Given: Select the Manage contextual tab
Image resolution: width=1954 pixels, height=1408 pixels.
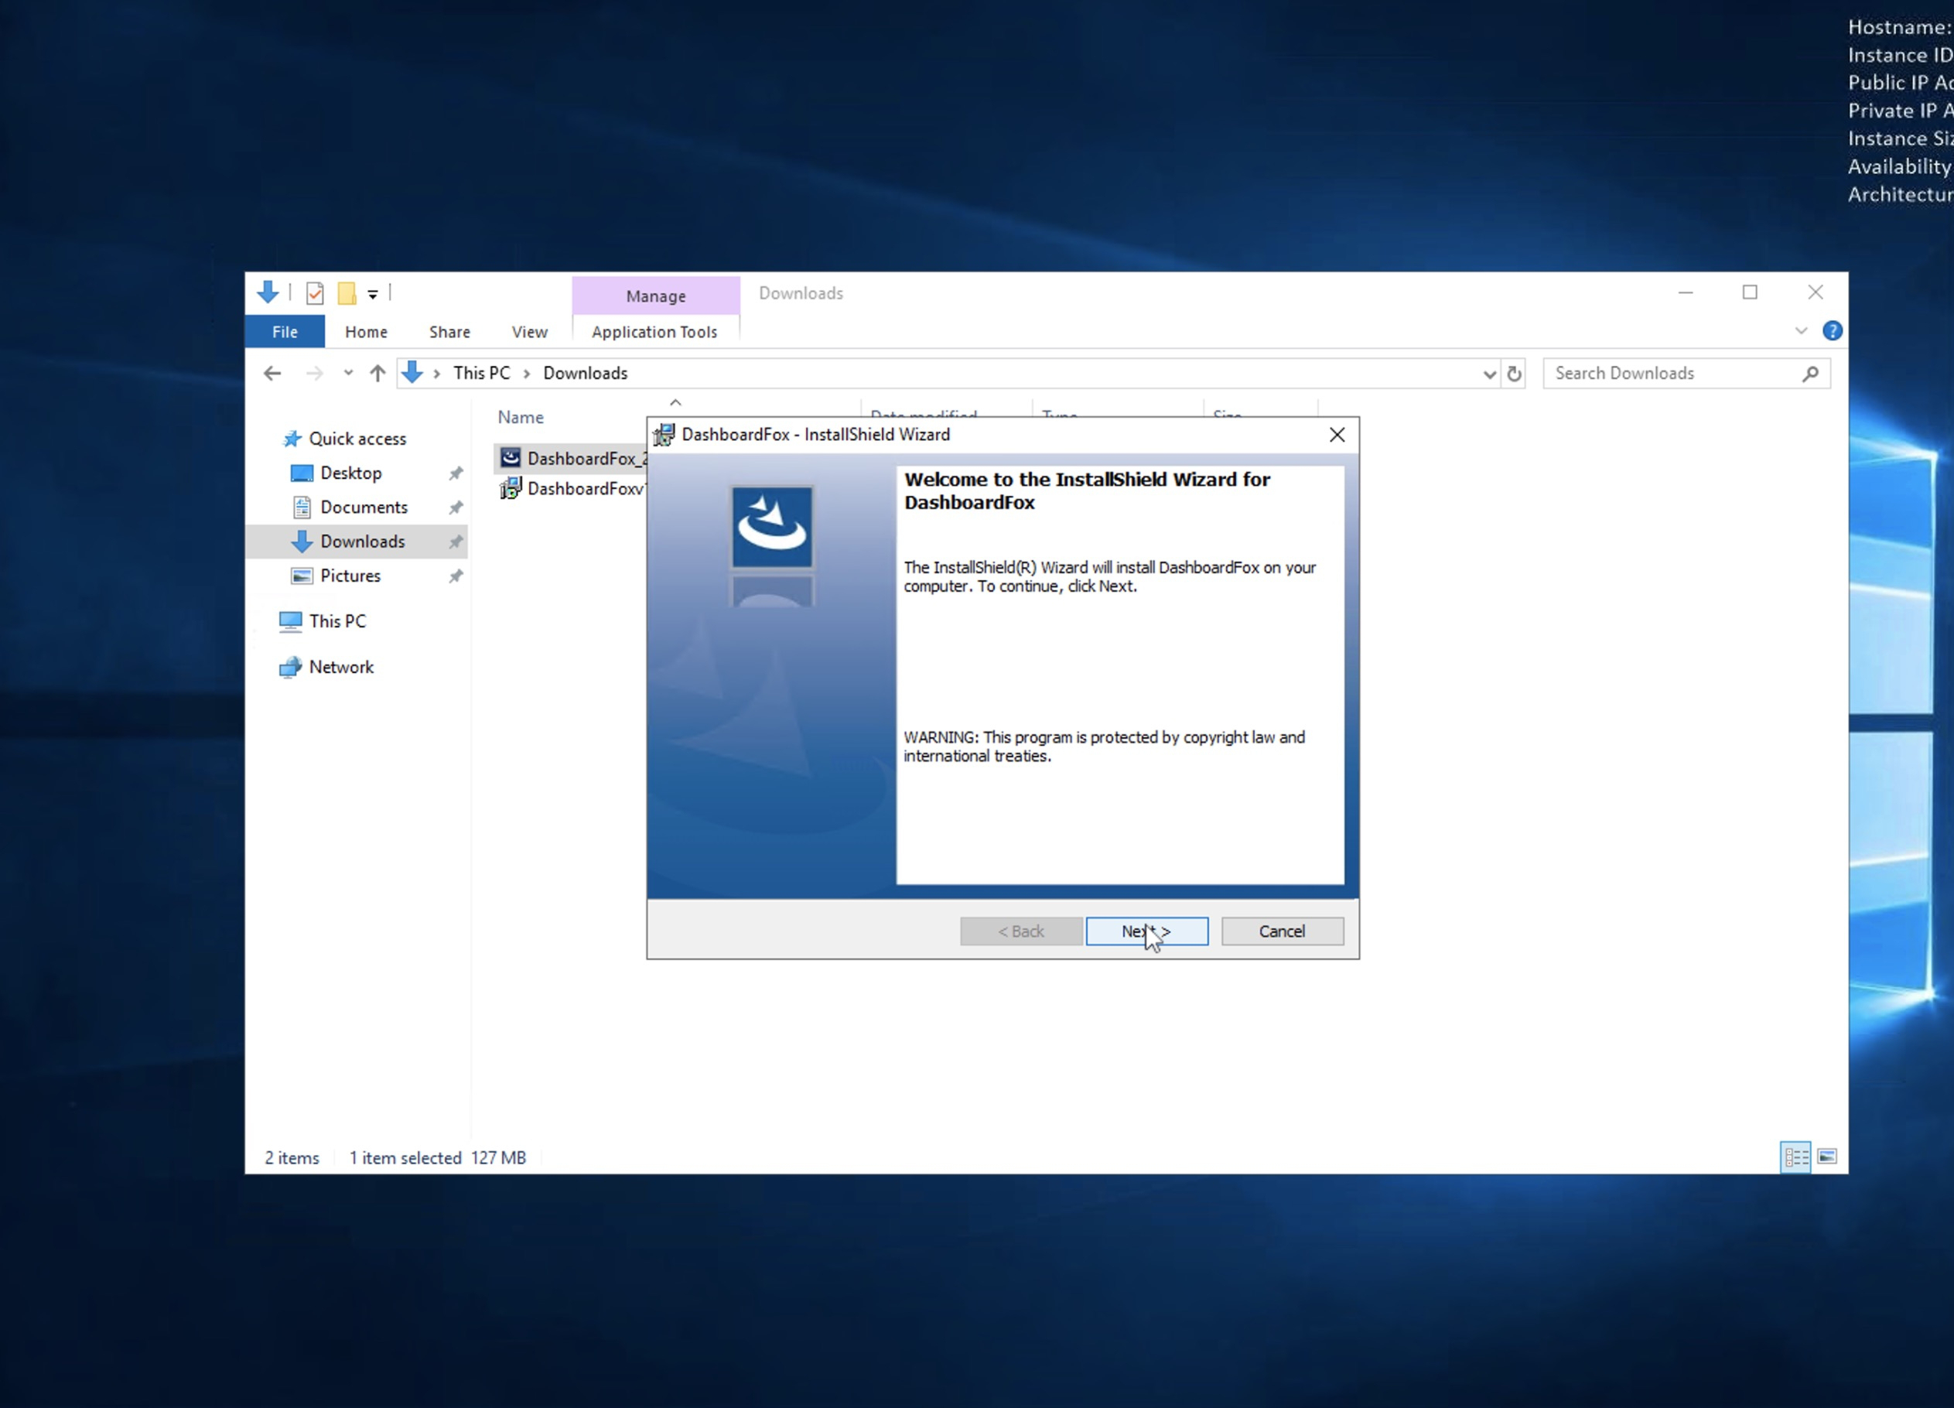Looking at the screenshot, I should [656, 296].
